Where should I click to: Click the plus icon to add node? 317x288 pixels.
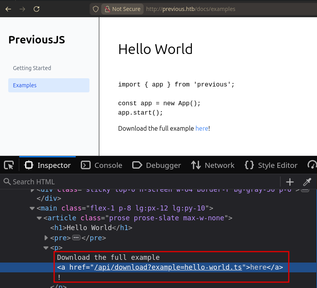click(290, 182)
